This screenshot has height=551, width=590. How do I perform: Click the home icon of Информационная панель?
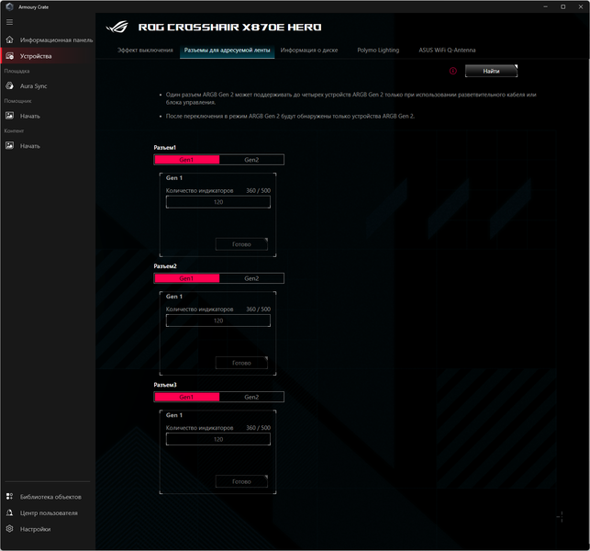[10, 39]
